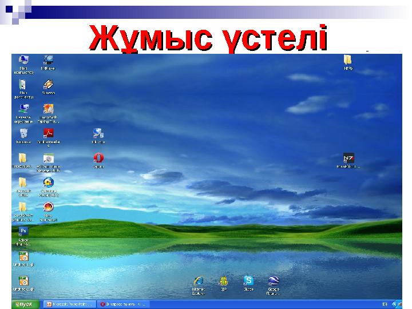
Task: Switch to the Microsoft PowerPoint taskbar window
Action: pyautogui.click(x=69, y=304)
